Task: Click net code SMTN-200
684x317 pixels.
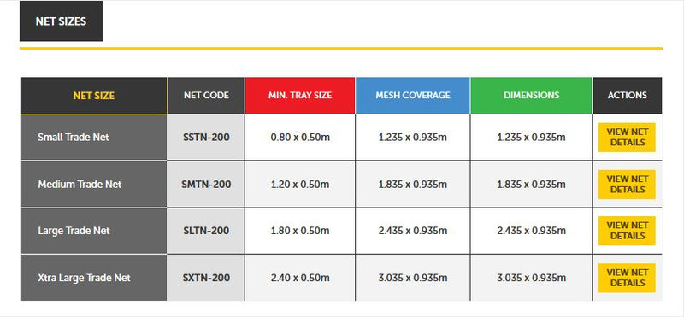Action: click(206, 185)
